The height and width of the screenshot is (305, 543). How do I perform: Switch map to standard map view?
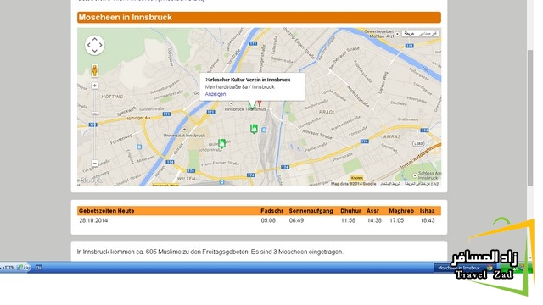coord(409,34)
